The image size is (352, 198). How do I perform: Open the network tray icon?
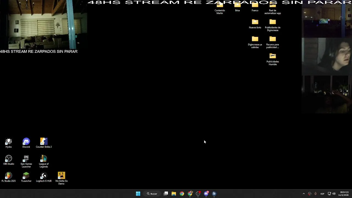tap(329, 194)
